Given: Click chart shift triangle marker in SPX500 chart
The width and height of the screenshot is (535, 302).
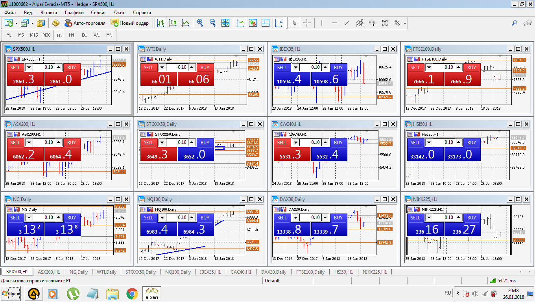Looking at the screenshot, I should 99,57.
